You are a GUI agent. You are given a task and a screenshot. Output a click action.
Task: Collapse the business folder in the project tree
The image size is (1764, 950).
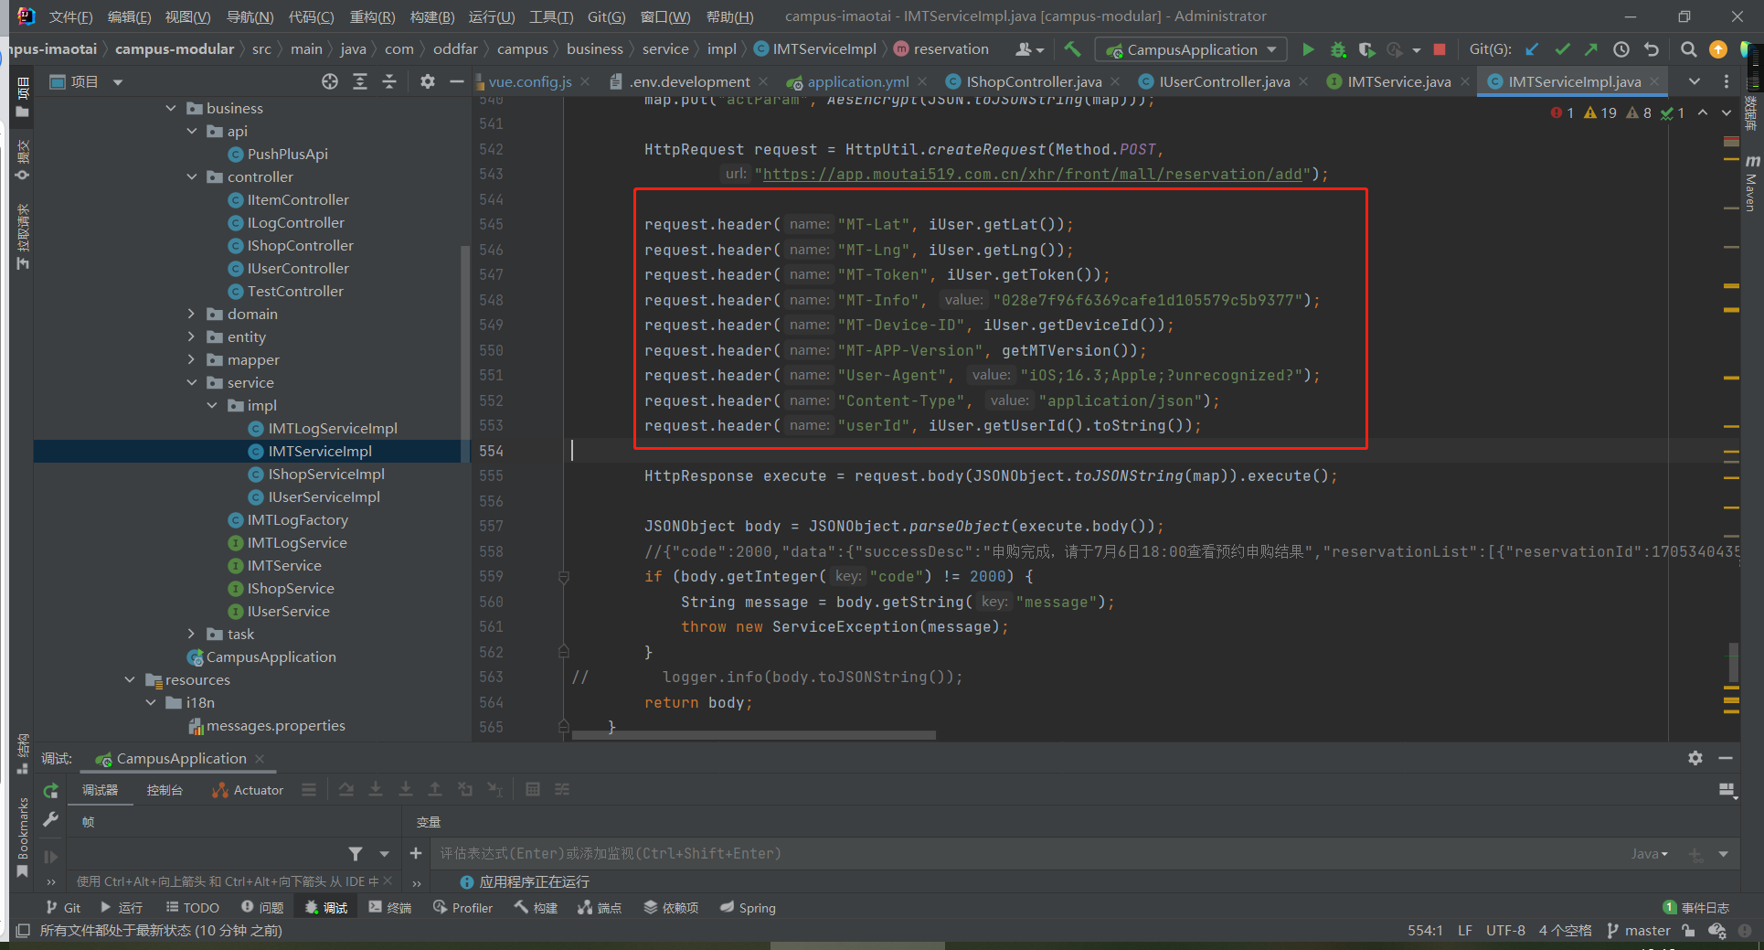[x=172, y=107]
